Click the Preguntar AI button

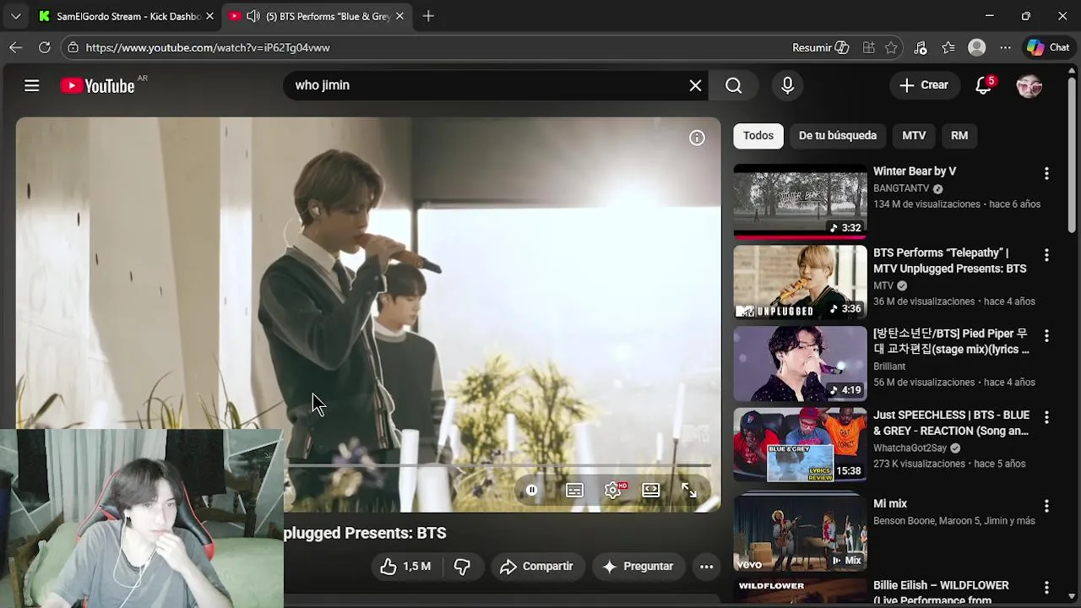(x=638, y=567)
